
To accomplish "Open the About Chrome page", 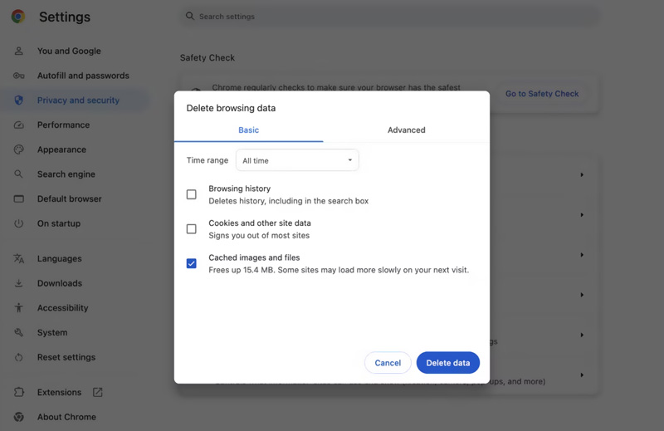I will [66, 417].
